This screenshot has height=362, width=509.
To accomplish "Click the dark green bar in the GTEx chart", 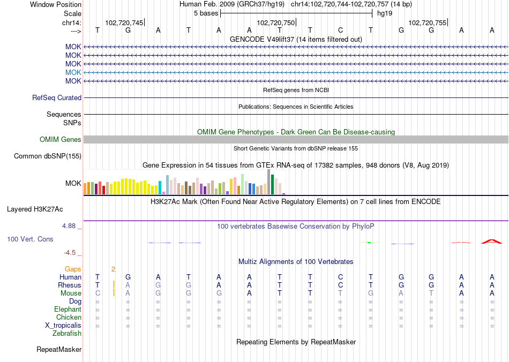I will point(272,185).
